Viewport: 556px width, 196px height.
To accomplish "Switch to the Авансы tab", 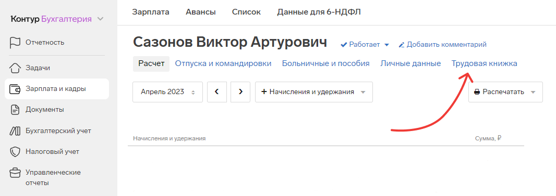I will pos(201,12).
